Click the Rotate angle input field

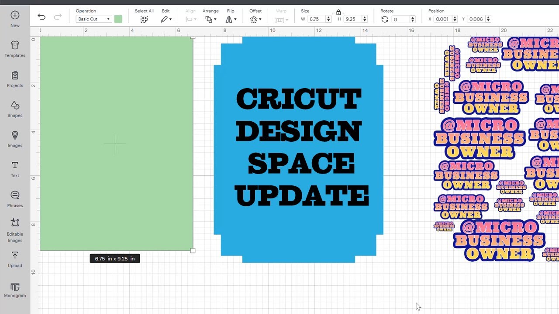(400, 19)
